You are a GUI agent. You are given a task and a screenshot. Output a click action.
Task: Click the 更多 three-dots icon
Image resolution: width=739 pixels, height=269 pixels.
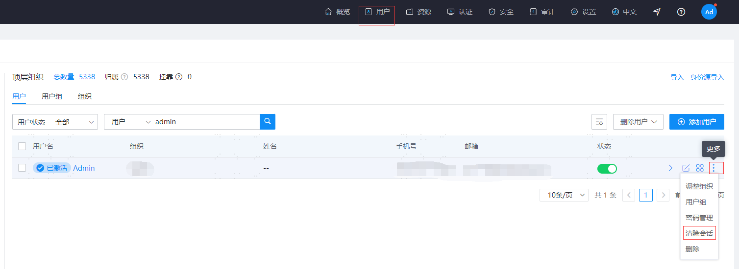(x=714, y=168)
